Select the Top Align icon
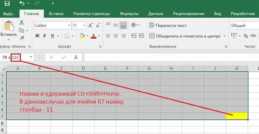This screenshot has width=259, height=134. (x=108, y=25)
